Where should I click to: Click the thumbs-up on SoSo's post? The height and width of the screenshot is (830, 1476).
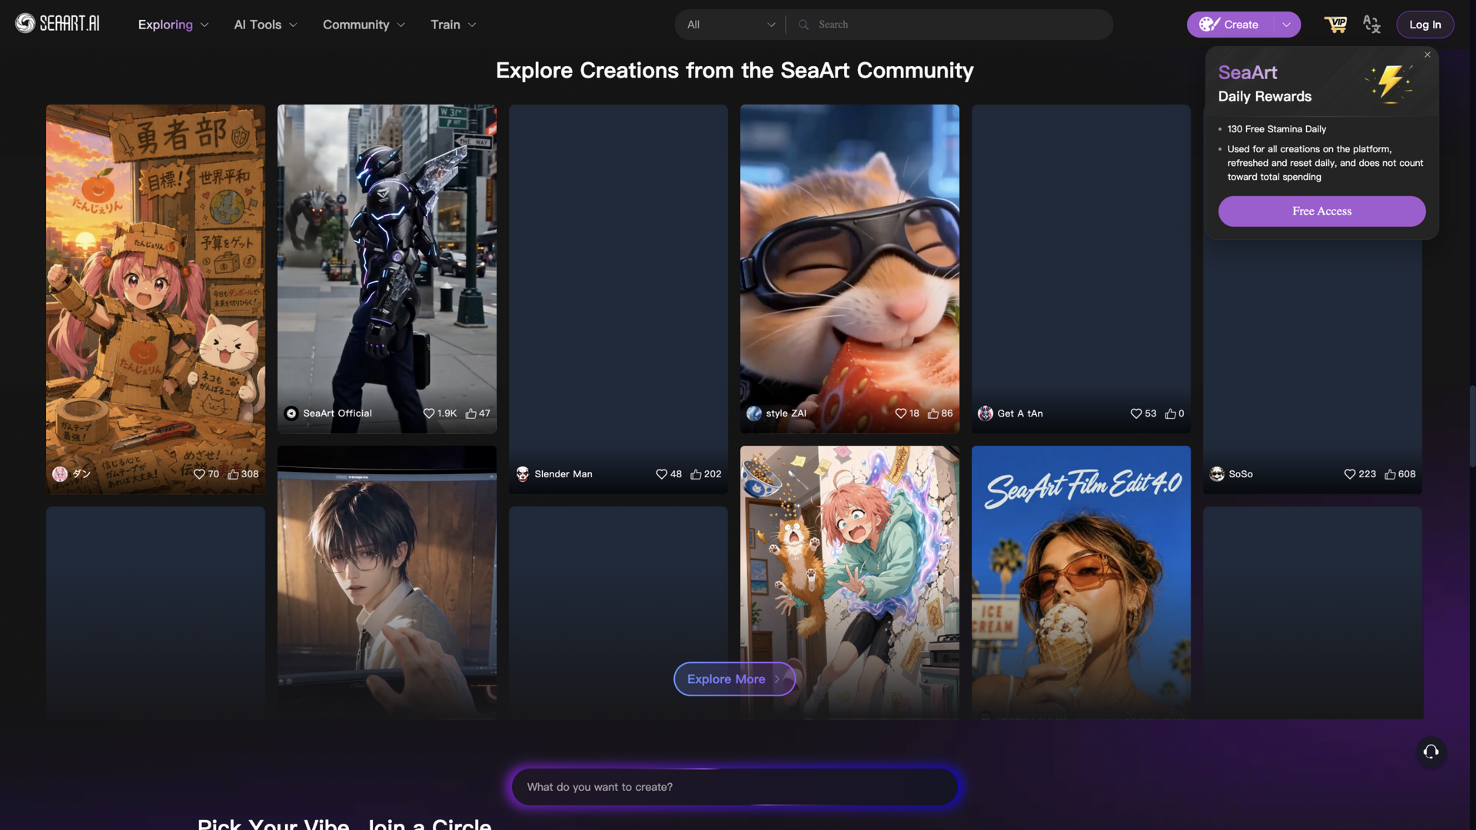coord(1390,474)
